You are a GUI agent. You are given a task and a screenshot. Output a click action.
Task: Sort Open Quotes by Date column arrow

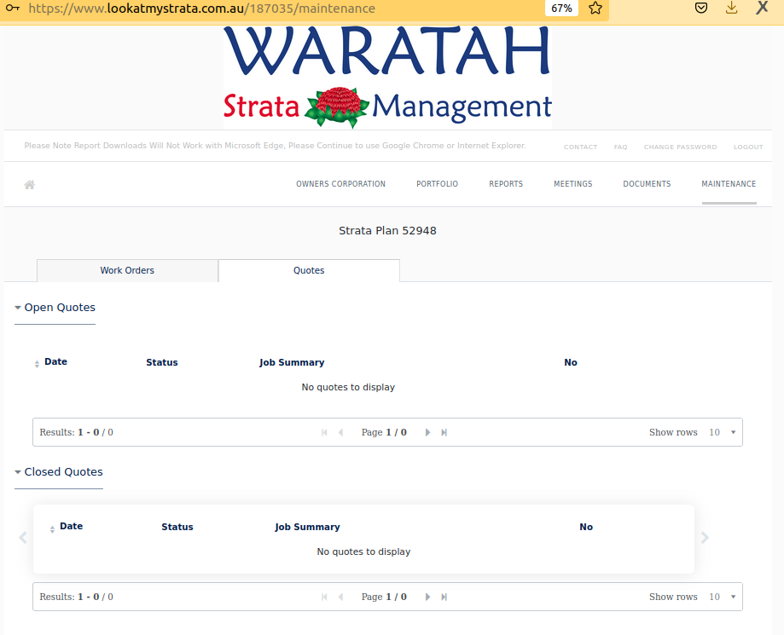[37, 364]
